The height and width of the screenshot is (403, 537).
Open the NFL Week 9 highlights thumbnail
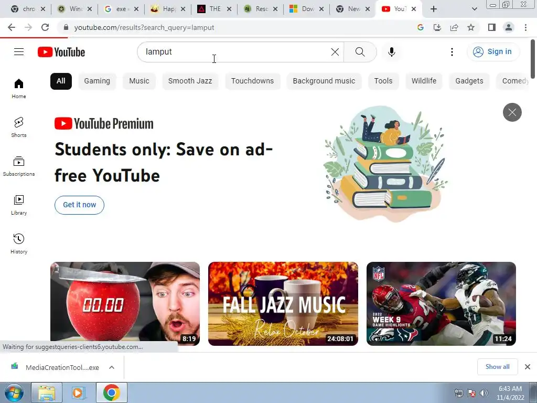441,304
